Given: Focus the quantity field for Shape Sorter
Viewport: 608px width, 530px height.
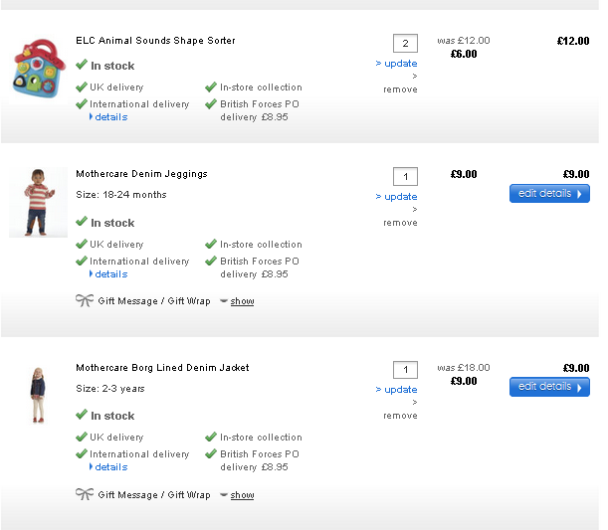Looking at the screenshot, I should point(405,44).
